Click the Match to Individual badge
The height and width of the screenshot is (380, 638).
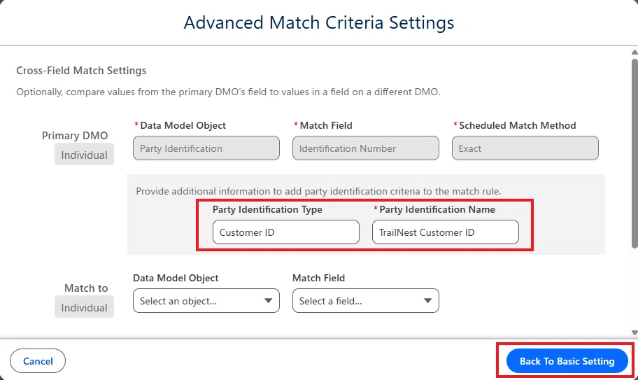[x=84, y=307]
